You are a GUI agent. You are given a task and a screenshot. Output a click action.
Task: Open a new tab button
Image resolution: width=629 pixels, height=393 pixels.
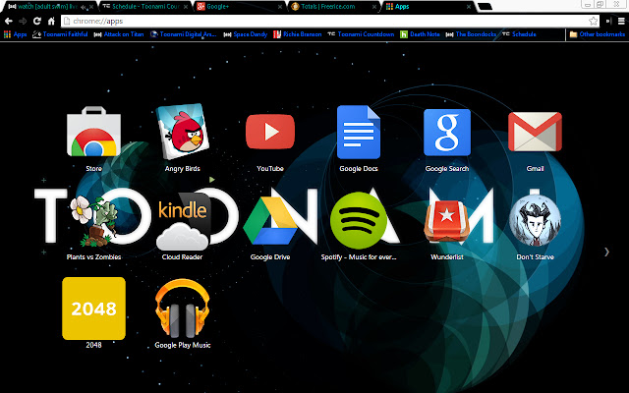[485, 7]
